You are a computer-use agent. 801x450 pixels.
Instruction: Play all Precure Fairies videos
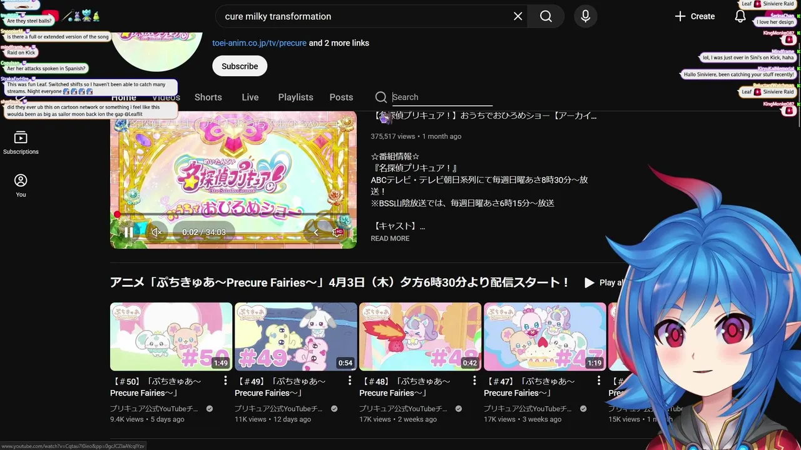click(604, 283)
